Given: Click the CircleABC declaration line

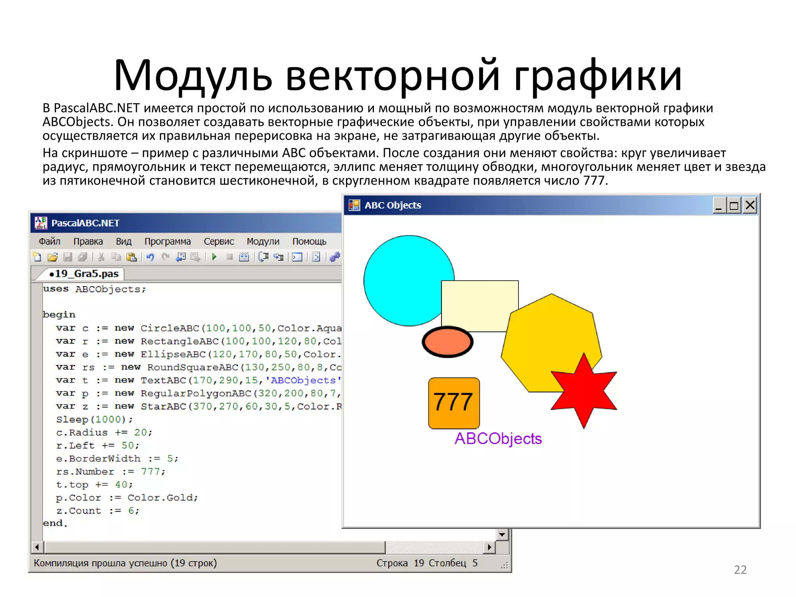Looking at the screenshot, I should (x=199, y=328).
